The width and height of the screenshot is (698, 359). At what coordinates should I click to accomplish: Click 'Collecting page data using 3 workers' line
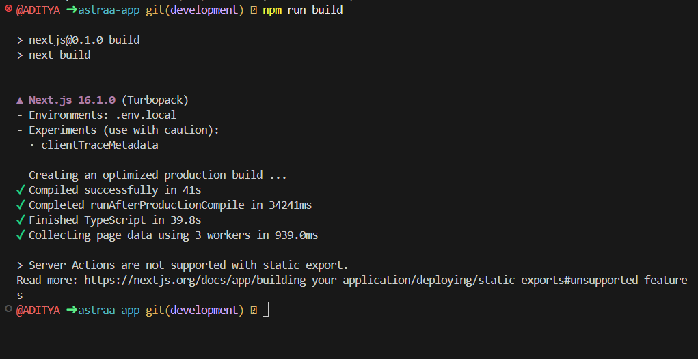coord(173,235)
